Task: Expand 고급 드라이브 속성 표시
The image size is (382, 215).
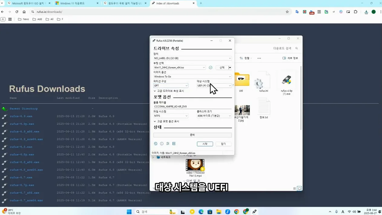Action: tap(169, 91)
